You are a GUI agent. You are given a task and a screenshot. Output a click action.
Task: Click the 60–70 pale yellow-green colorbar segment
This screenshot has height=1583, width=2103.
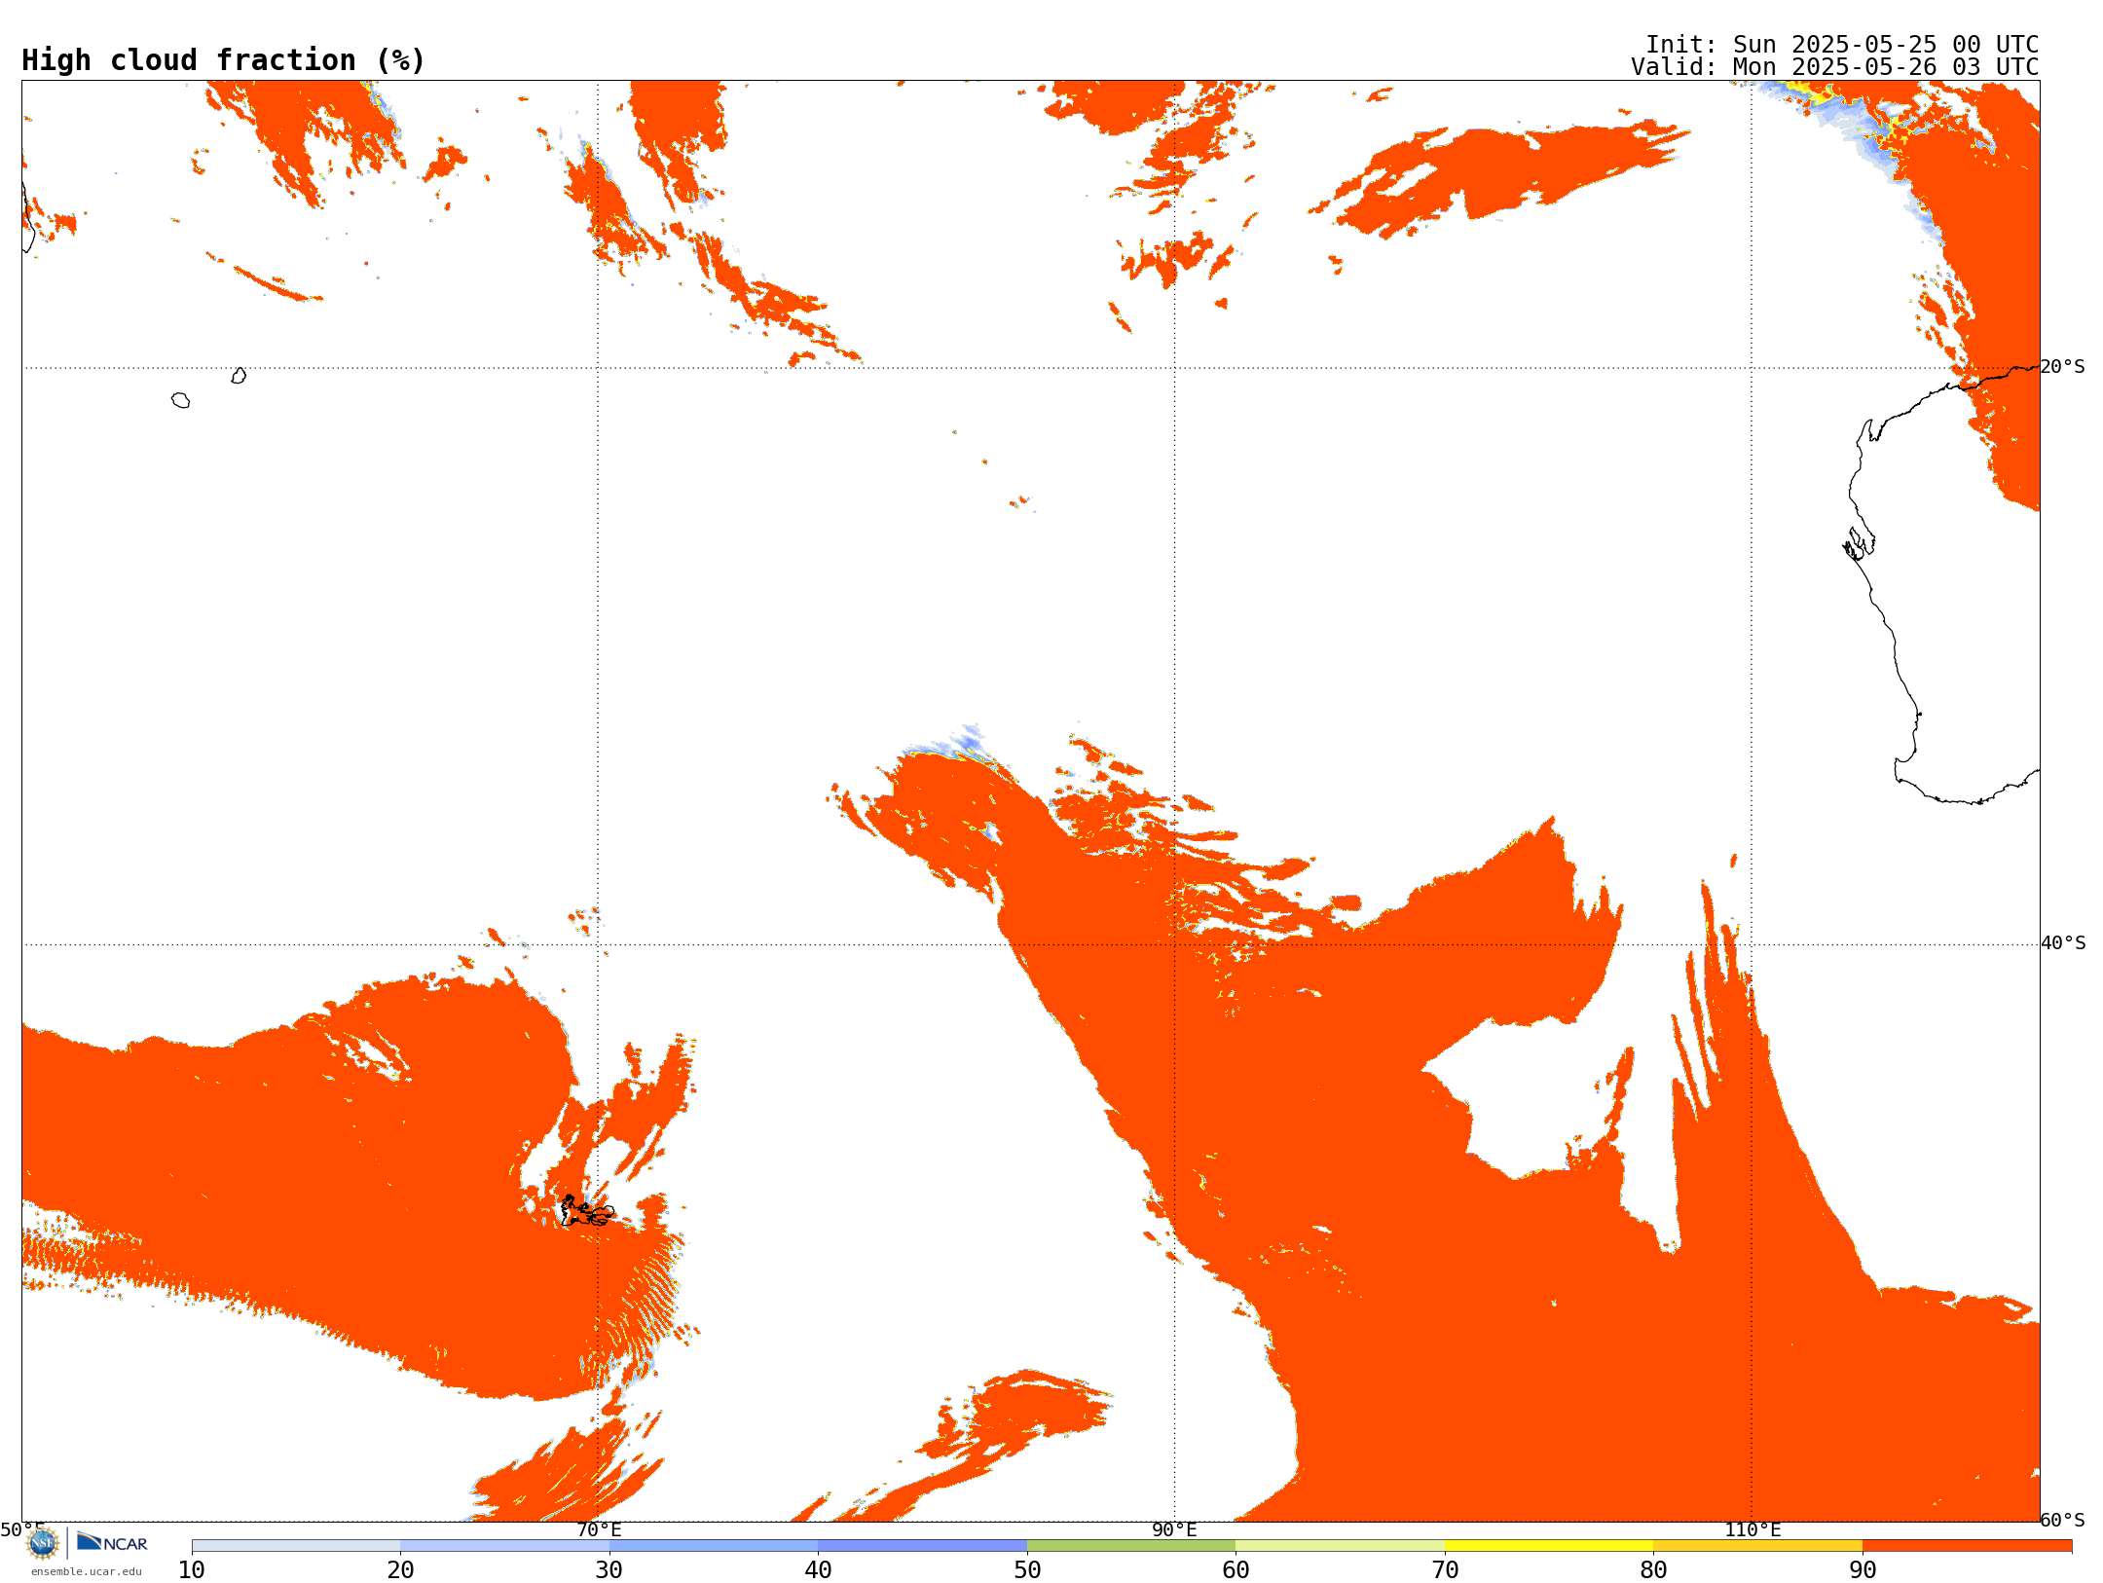(x=1341, y=1546)
